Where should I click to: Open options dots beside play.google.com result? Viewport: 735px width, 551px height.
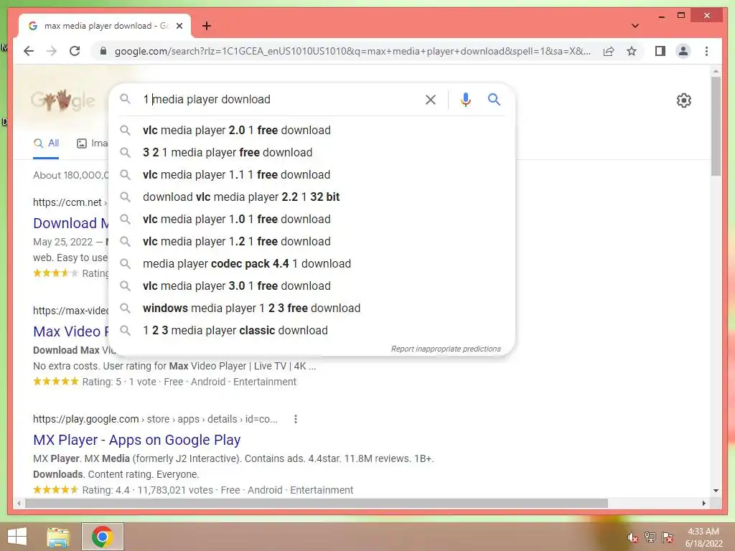[295, 419]
